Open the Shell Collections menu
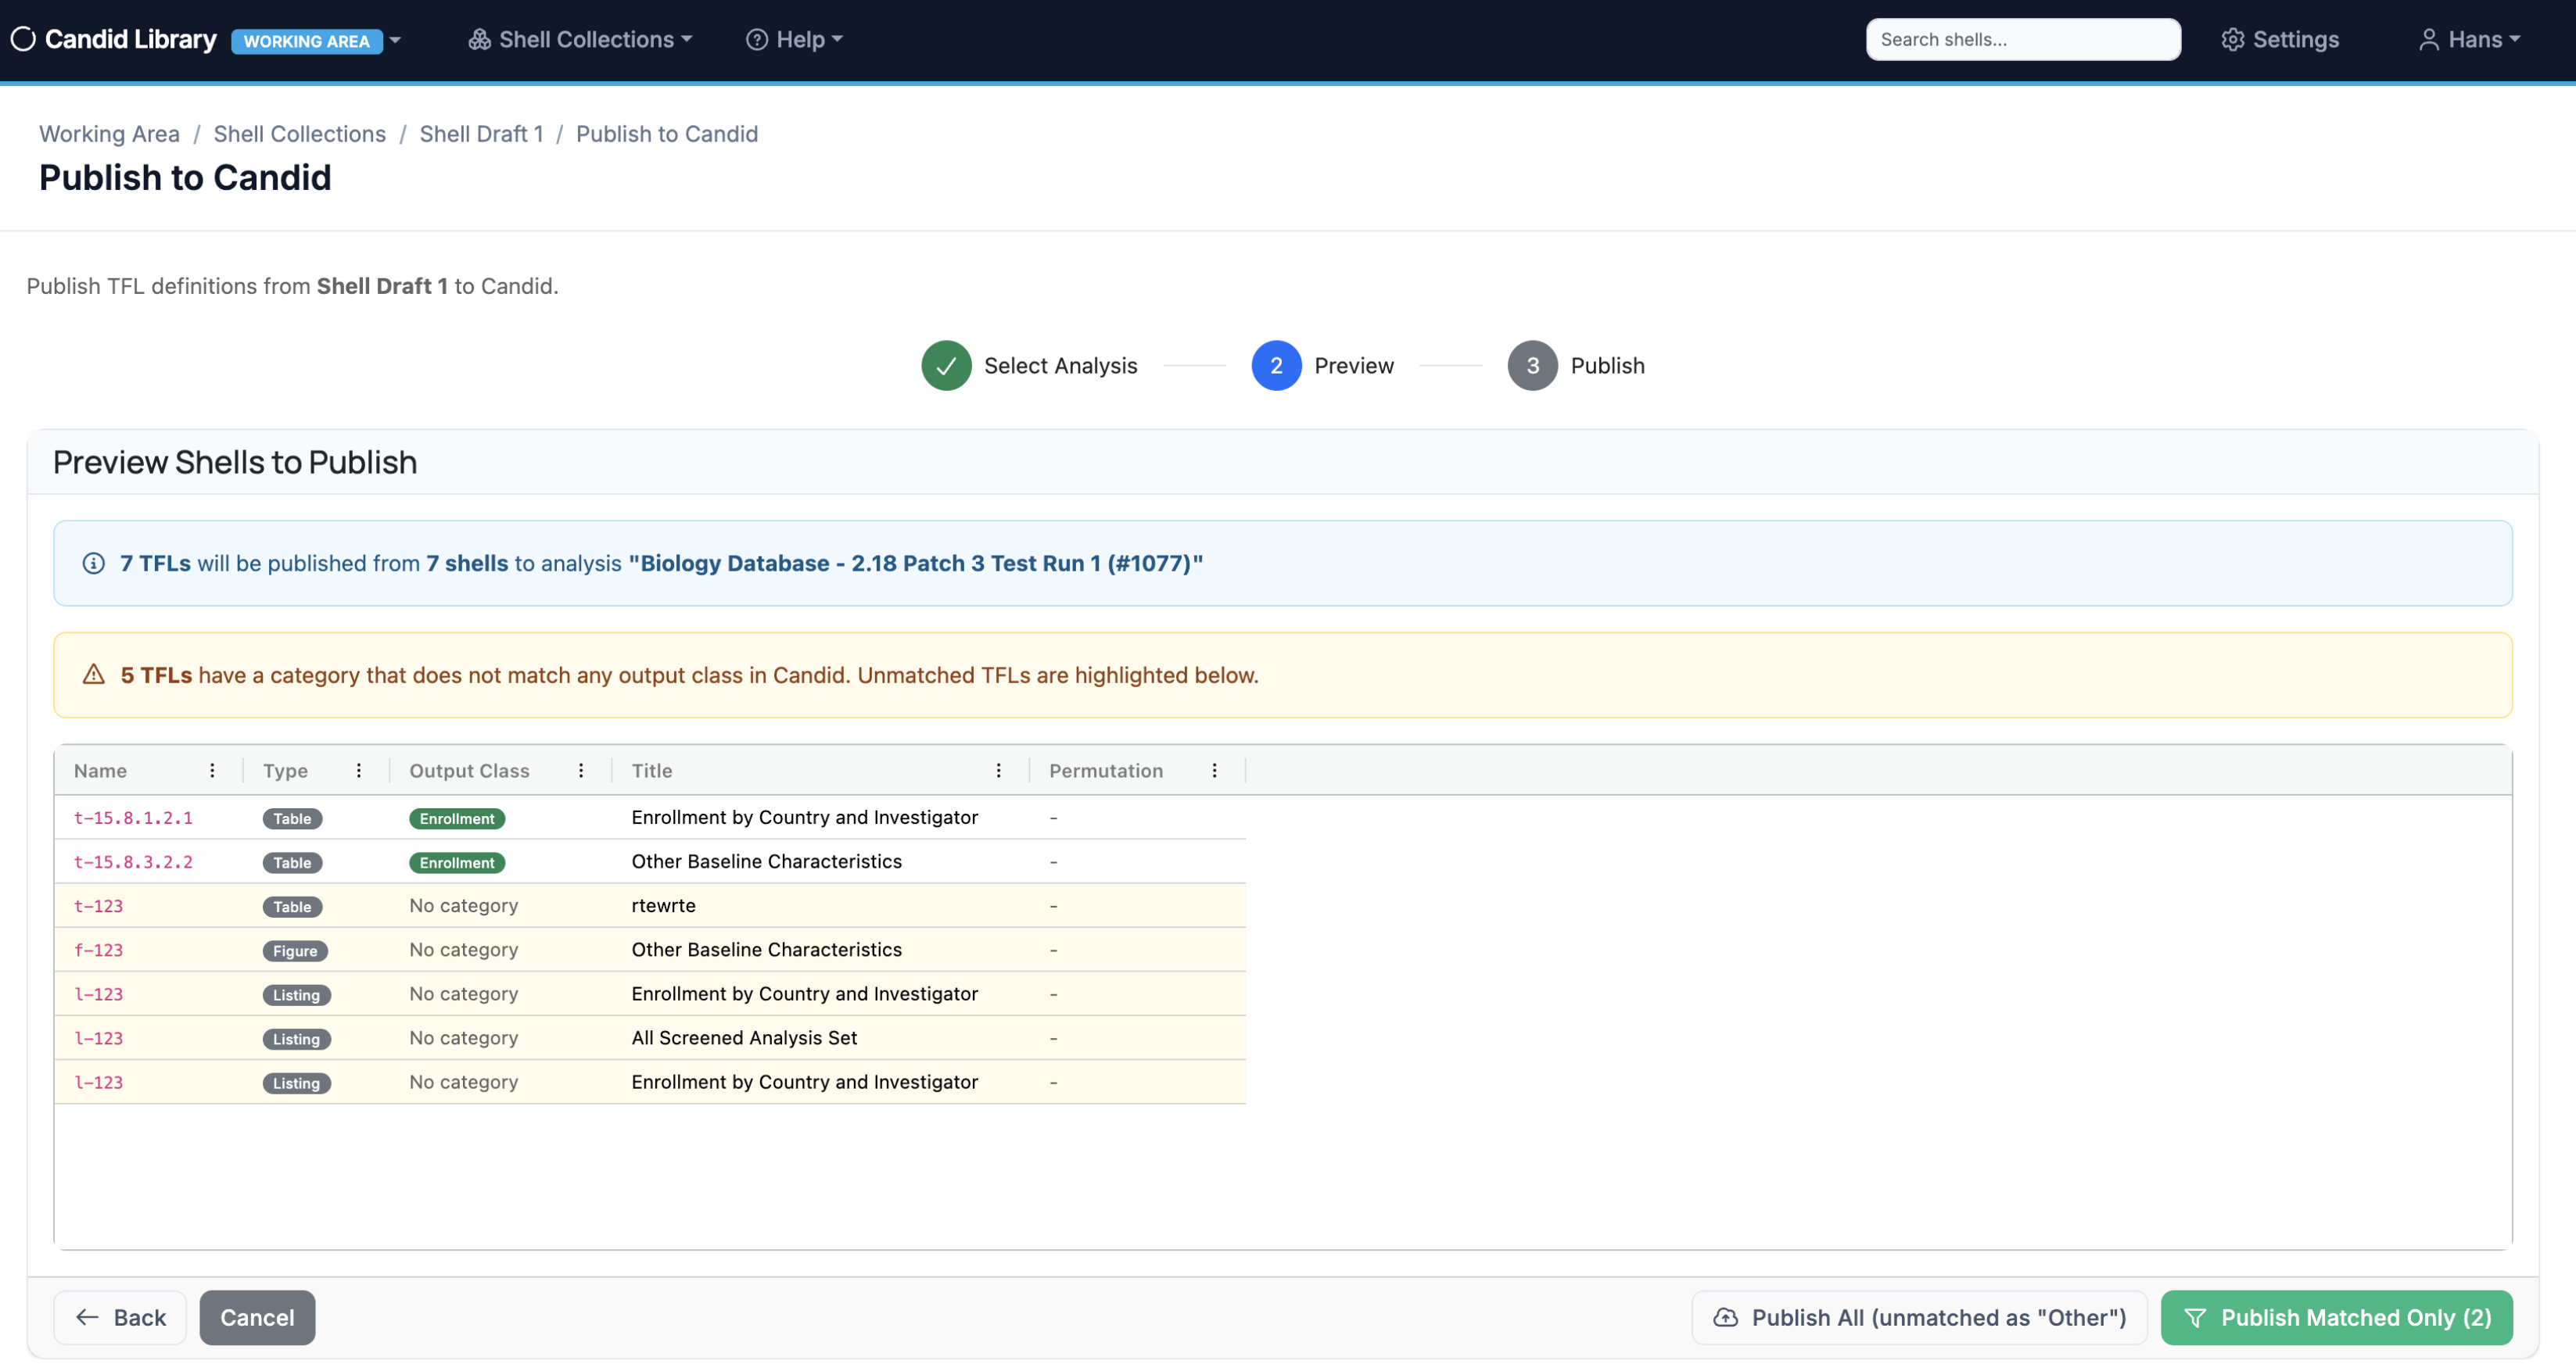Viewport: 2576px width, 1364px height. (x=580, y=39)
